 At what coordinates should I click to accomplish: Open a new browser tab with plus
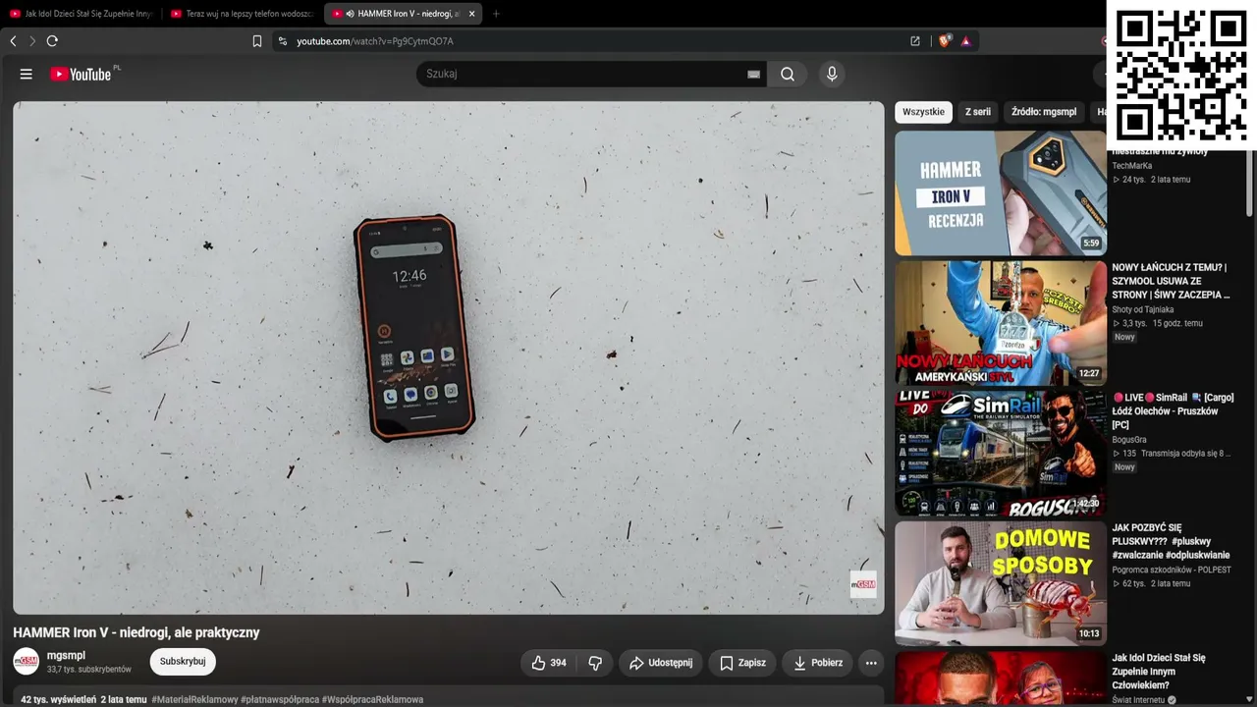tap(496, 14)
